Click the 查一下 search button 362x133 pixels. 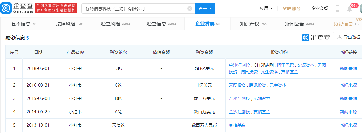(205, 9)
